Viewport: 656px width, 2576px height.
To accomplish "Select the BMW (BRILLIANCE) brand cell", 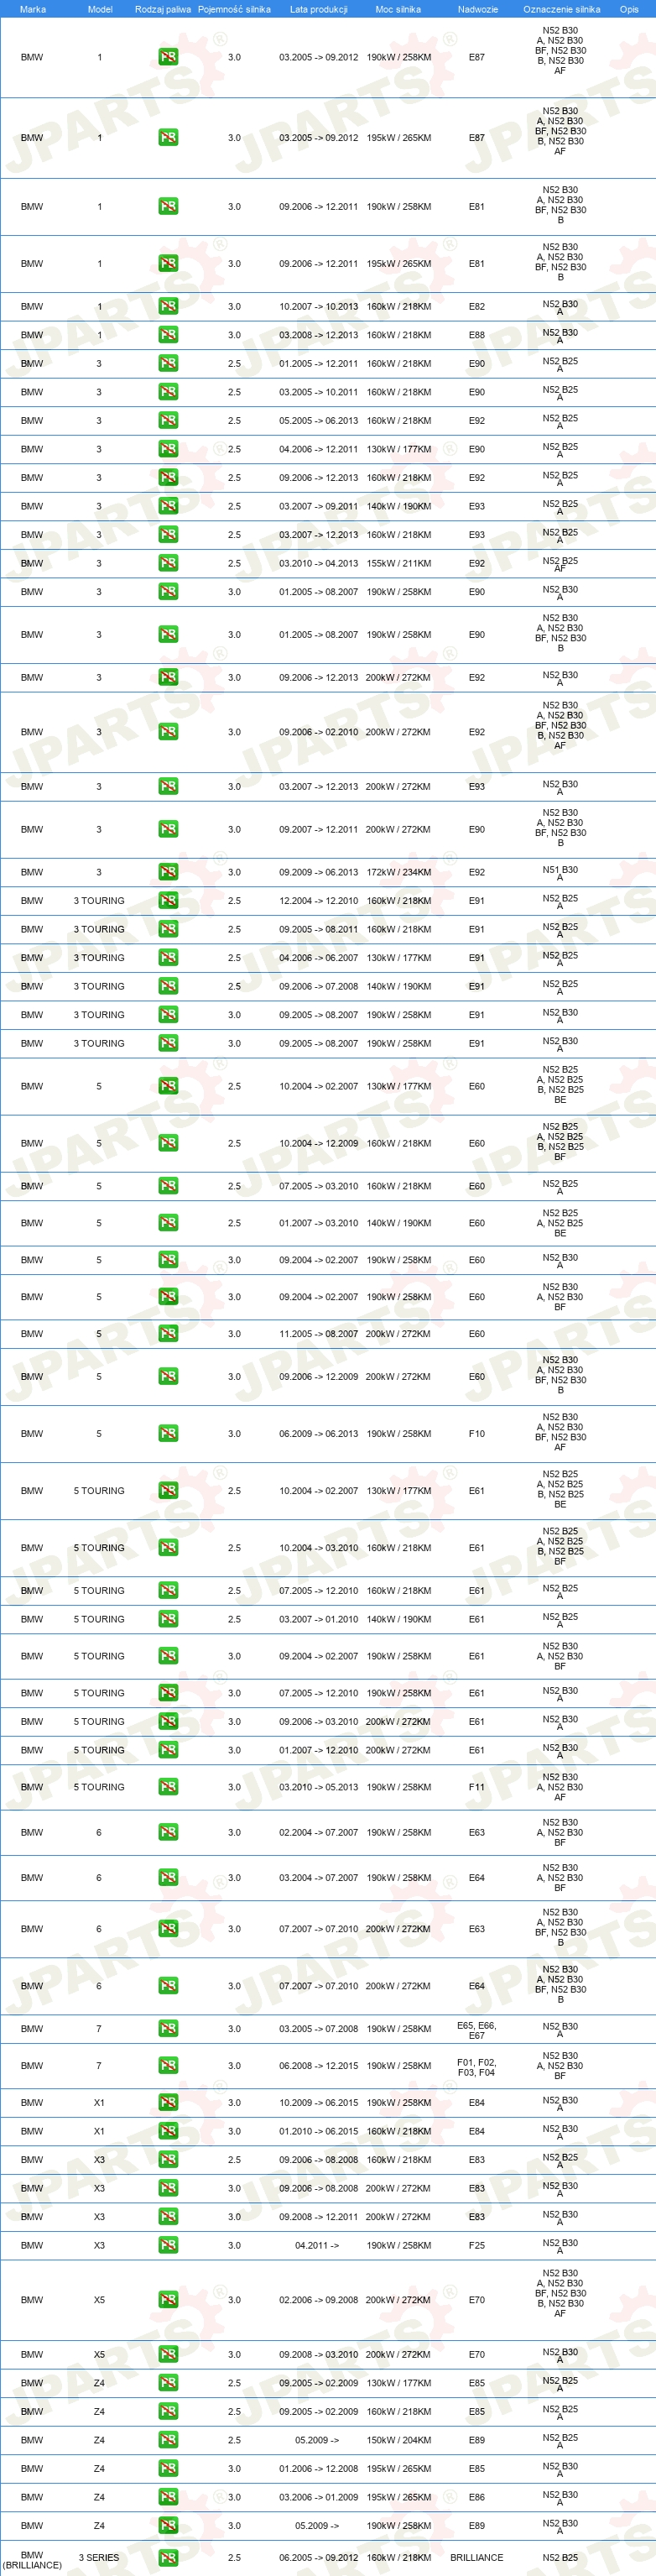I will coord(32,2559).
